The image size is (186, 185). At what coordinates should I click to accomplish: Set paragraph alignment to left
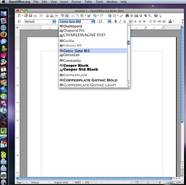pos(131,22)
